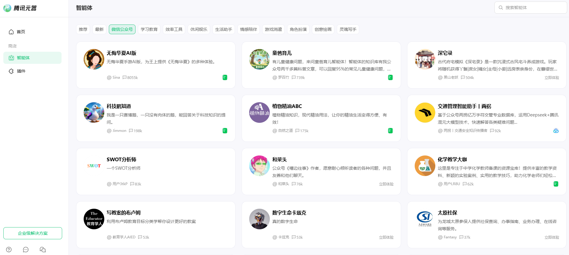Switch to the 学习教育 tab

click(149, 29)
